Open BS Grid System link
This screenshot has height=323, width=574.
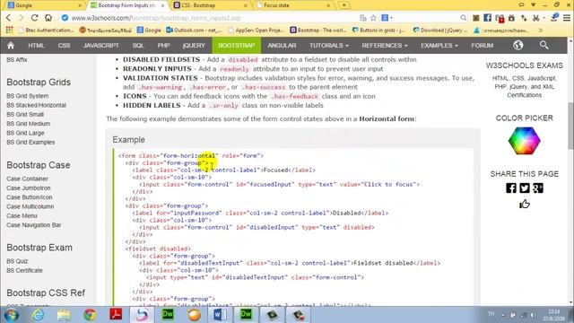pyautogui.click(x=28, y=96)
